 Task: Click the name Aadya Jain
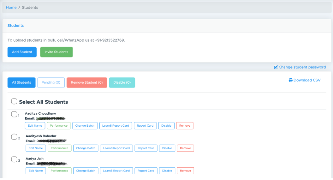(x=35, y=159)
